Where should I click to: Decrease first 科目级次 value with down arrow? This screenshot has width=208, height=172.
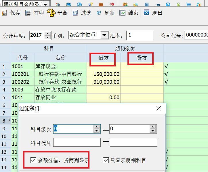[x=97, y=131]
